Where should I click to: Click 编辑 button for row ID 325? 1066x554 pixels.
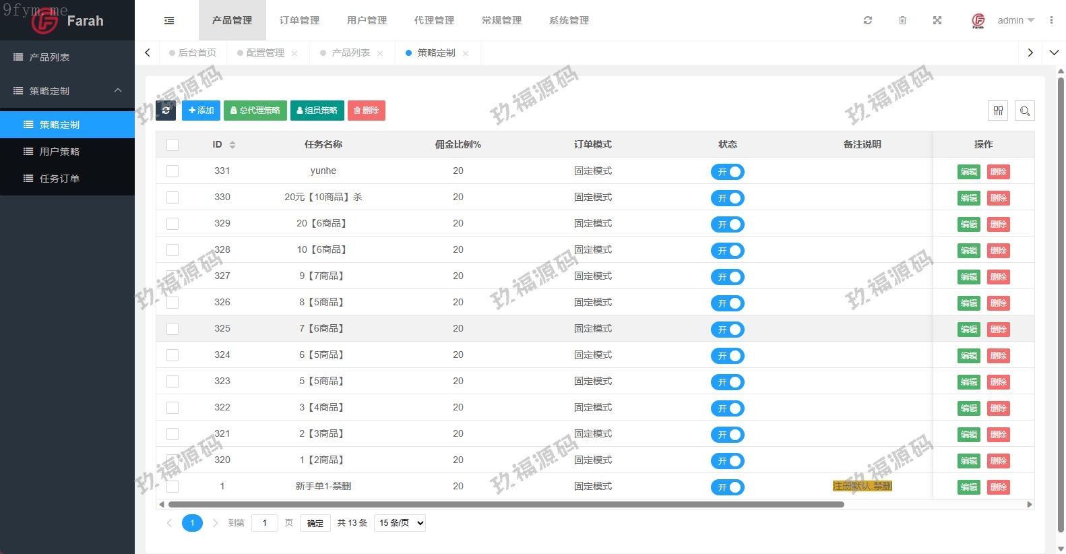968,329
